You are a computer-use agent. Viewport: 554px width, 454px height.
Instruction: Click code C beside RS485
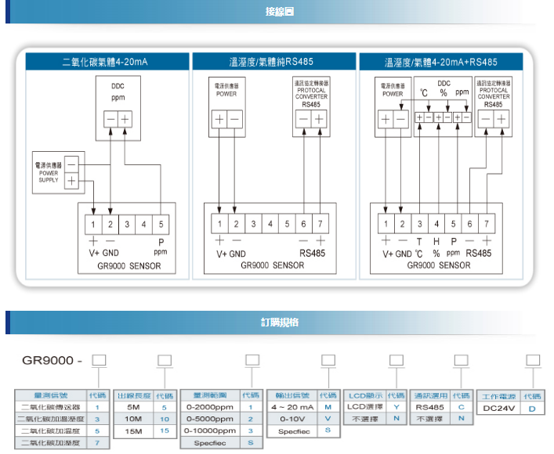click(x=461, y=407)
